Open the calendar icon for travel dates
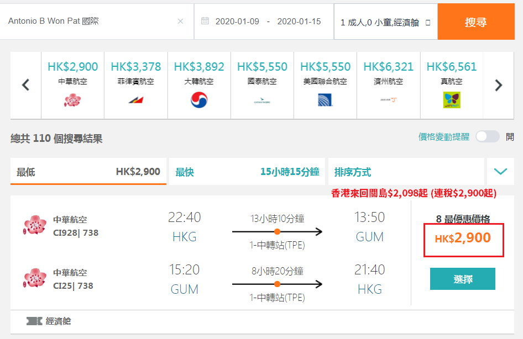523x339 pixels. tap(205, 21)
